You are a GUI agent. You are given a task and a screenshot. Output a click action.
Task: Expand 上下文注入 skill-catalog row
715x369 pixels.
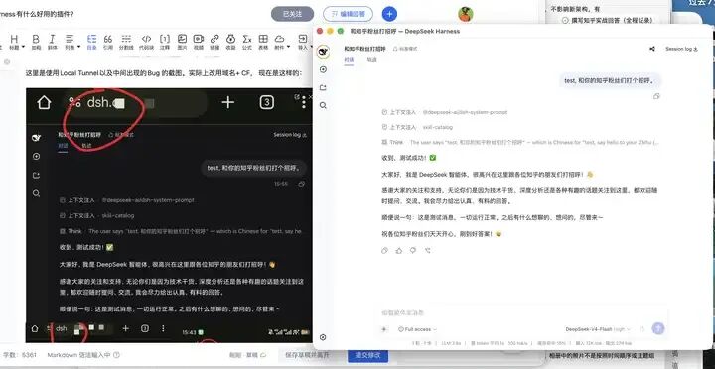coord(417,127)
